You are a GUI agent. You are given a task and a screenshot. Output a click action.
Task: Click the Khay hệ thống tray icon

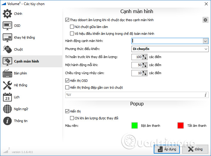7,38
